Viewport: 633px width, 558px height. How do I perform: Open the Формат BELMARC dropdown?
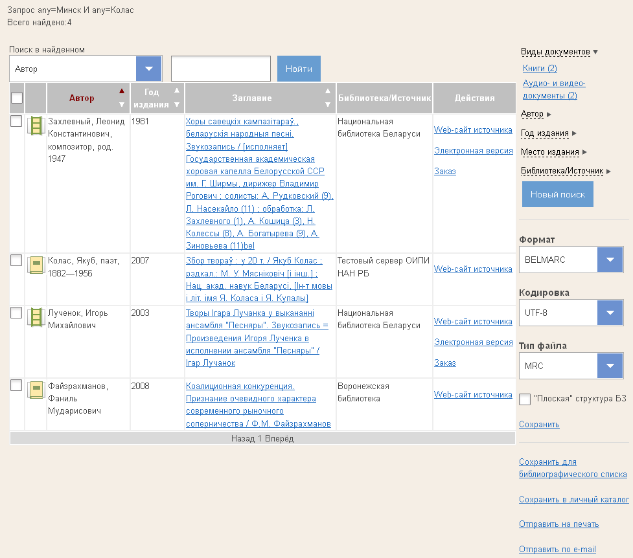pos(609,260)
